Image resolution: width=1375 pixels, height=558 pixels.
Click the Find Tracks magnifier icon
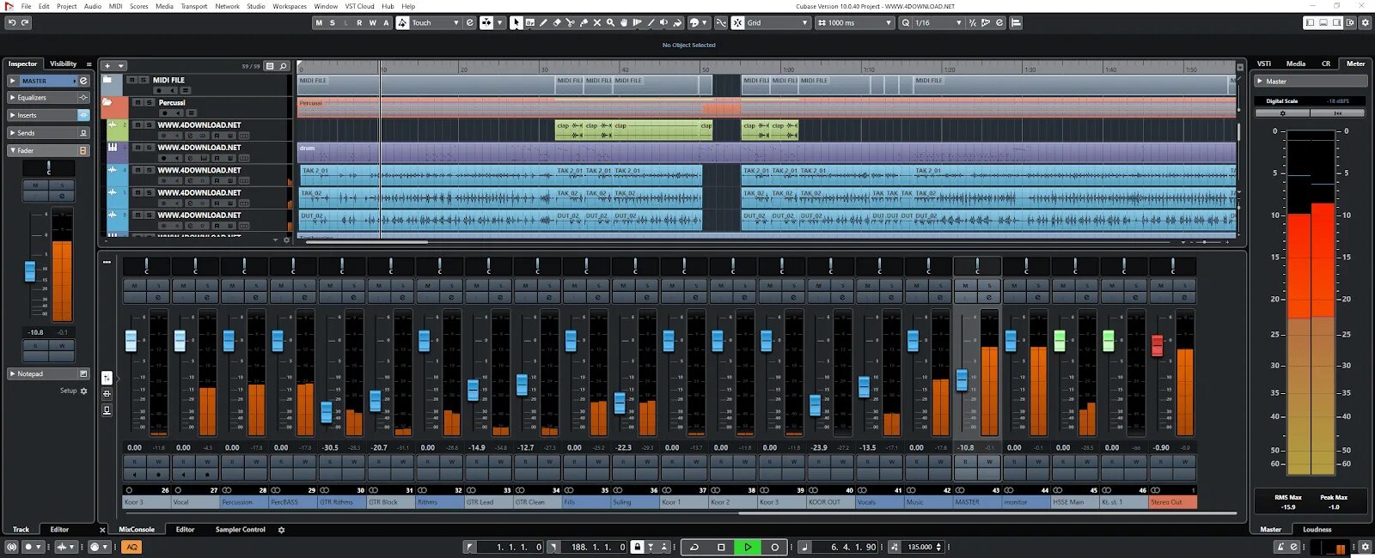point(283,66)
